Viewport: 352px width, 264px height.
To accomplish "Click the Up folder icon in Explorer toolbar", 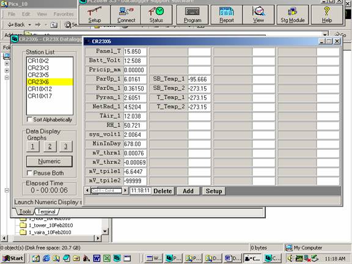I will (x=54, y=25).
